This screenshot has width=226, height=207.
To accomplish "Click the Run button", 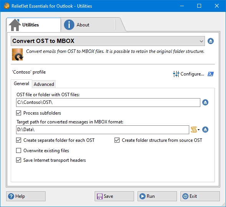I will pyautogui.click(x=157, y=196).
